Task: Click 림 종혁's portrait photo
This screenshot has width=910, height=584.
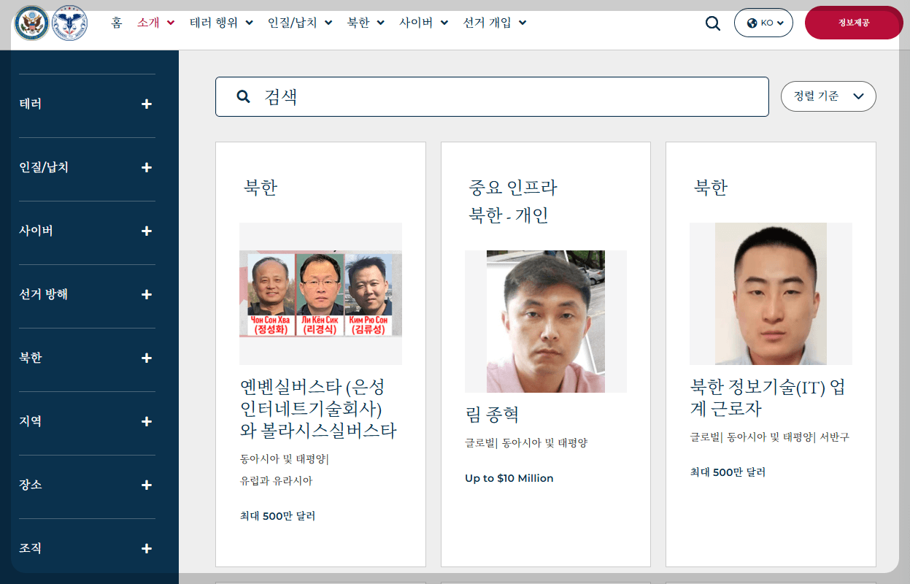Action: [x=545, y=321]
